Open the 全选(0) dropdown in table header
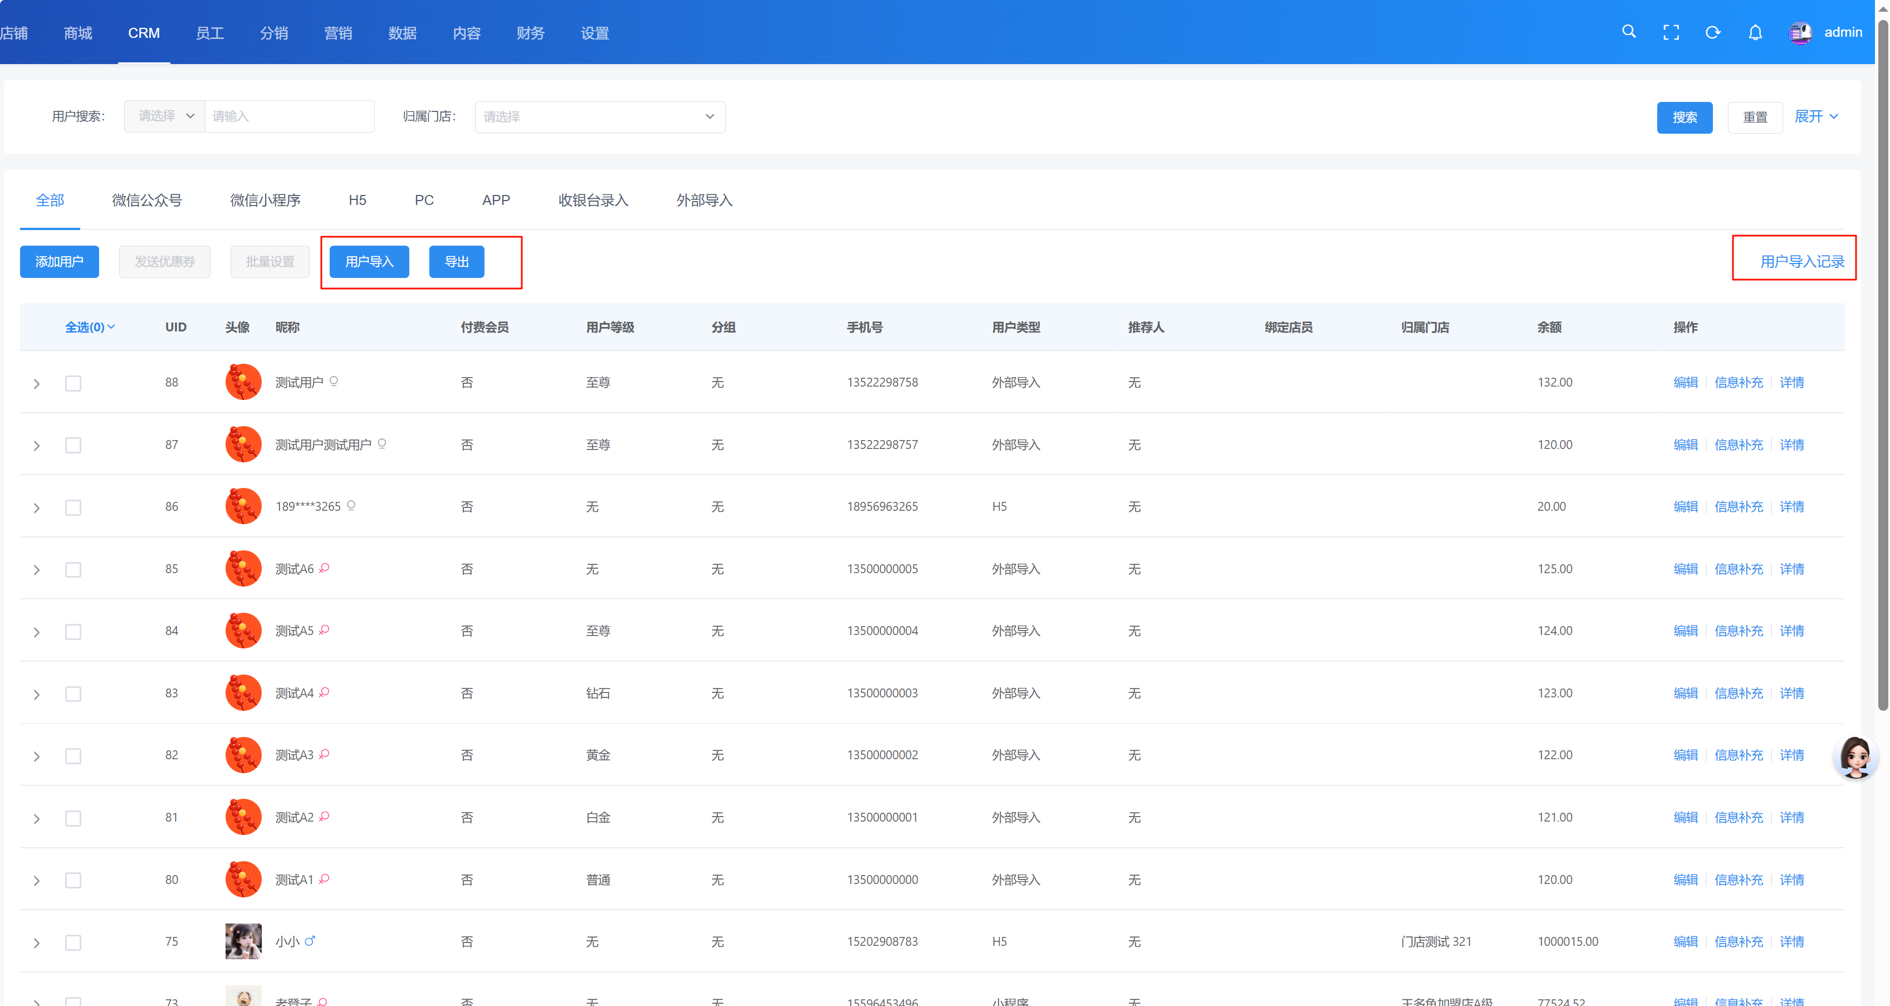This screenshot has height=1006, width=1890. (90, 328)
